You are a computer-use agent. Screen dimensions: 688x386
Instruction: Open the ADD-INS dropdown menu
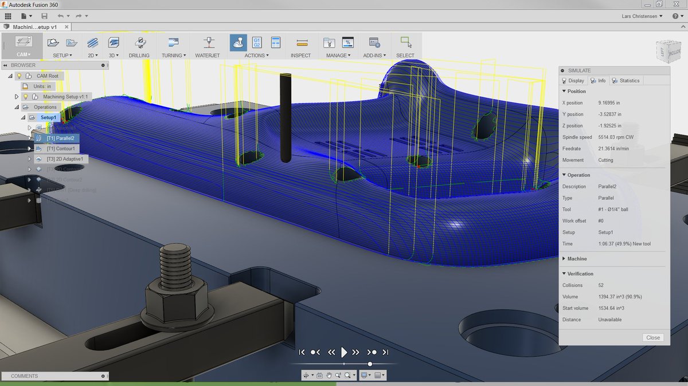(376, 56)
